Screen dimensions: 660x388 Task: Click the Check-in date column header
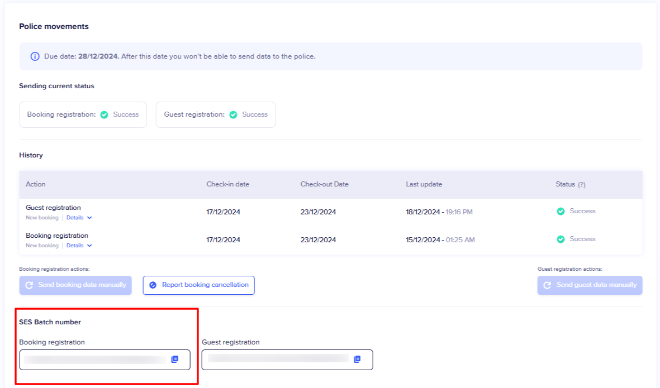pyautogui.click(x=227, y=184)
